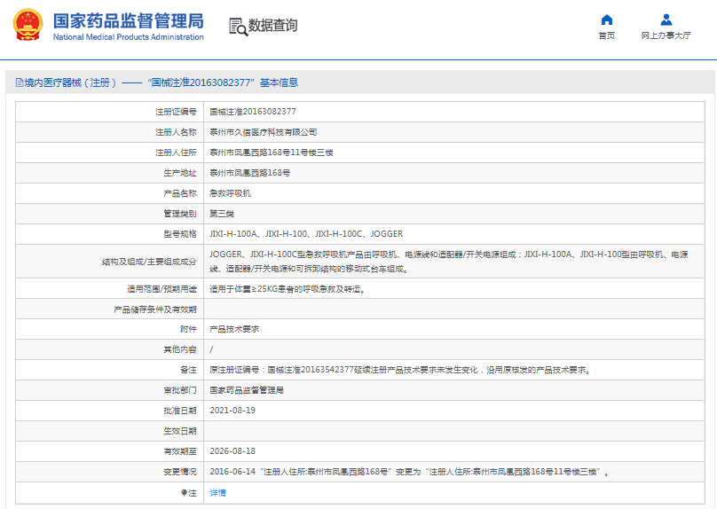Click the 生效日期 row label
This screenshot has height=509, width=717.
click(x=180, y=431)
